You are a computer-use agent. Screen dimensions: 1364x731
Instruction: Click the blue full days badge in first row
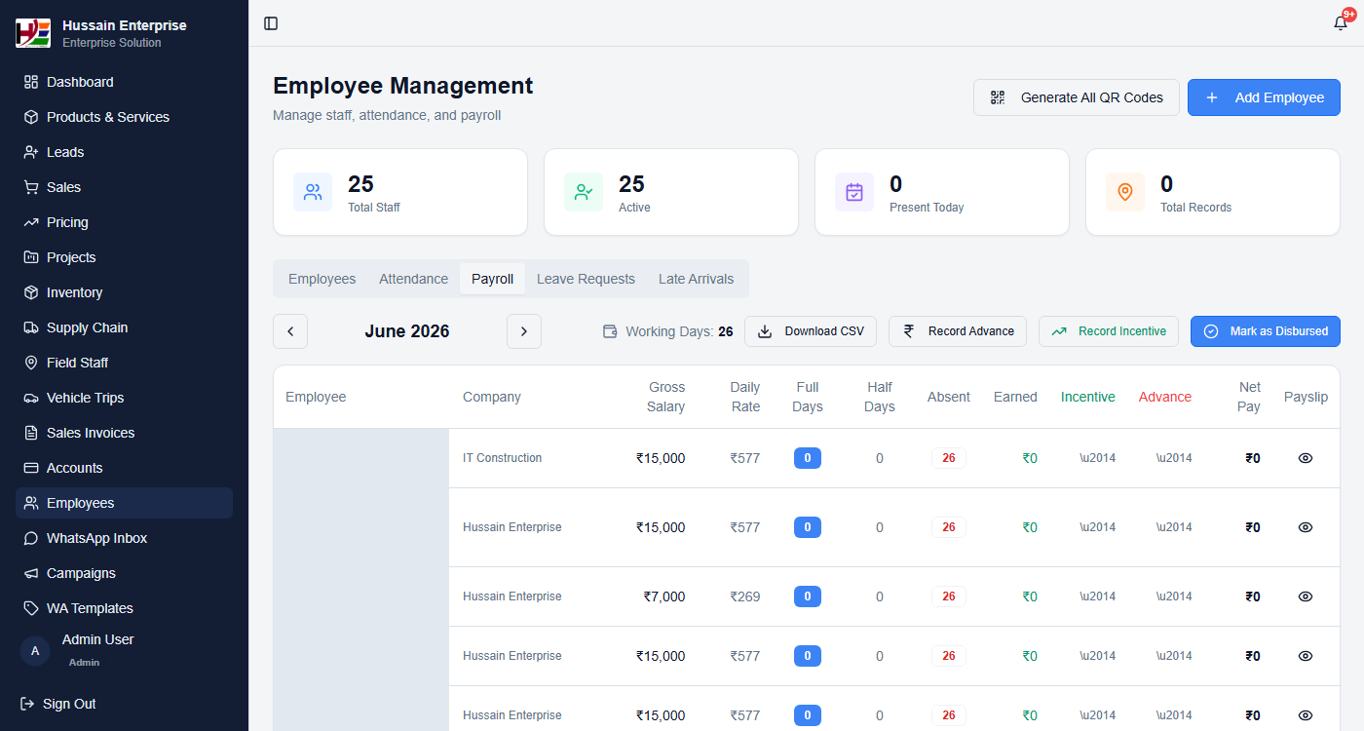pyautogui.click(x=808, y=458)
